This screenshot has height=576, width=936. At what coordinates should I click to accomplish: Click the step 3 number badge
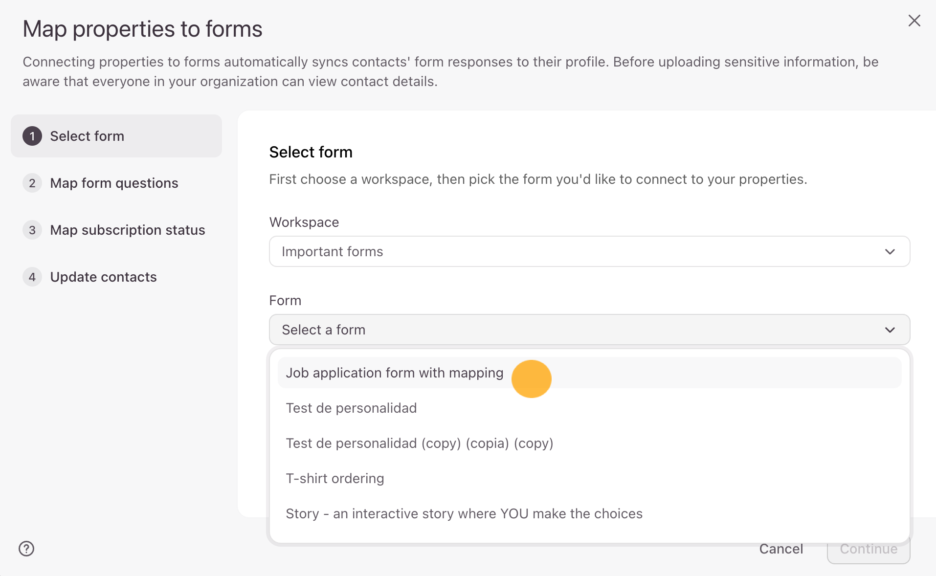[32, 230]
